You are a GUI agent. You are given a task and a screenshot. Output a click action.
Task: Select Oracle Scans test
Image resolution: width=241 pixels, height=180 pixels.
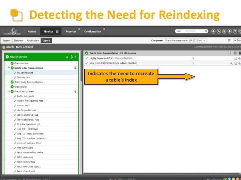[x=20, y=87]
